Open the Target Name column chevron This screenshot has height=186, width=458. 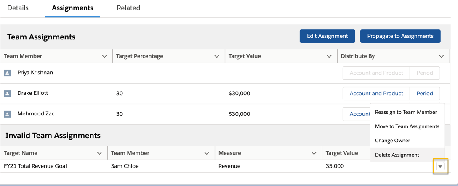point(99,153)
